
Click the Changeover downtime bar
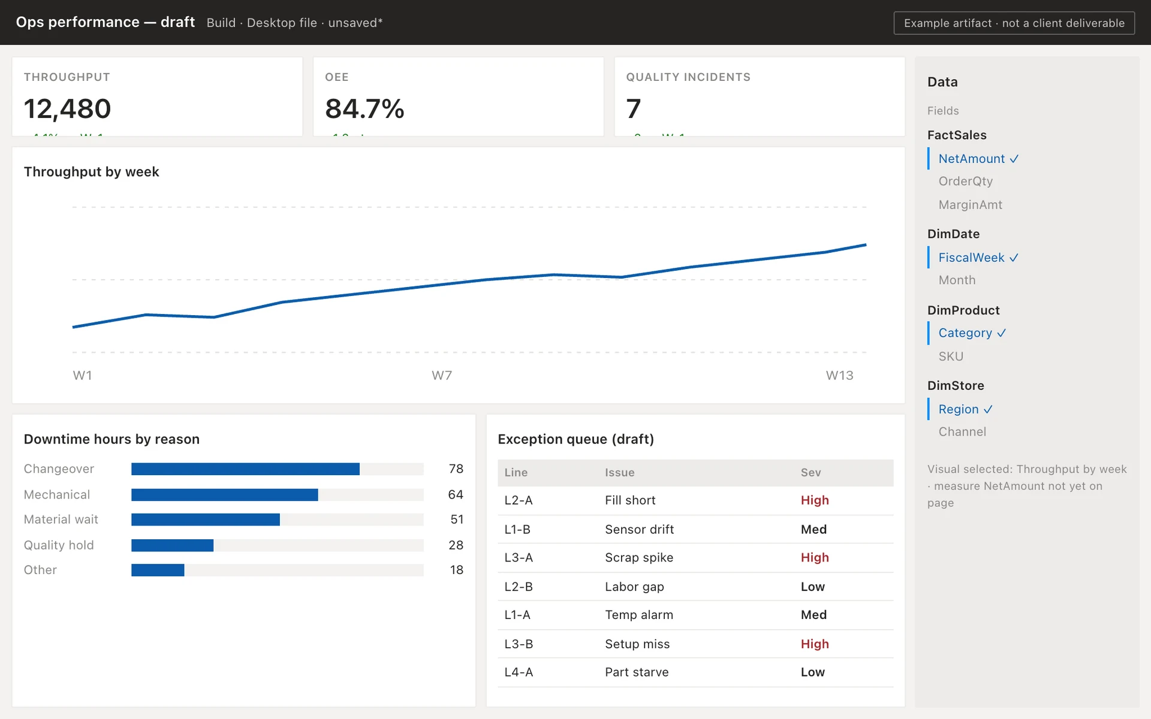click(x=245, y=469)
